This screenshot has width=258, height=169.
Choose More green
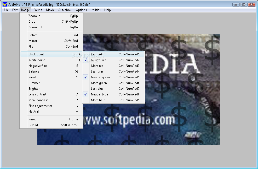click(x=113, y=83)
